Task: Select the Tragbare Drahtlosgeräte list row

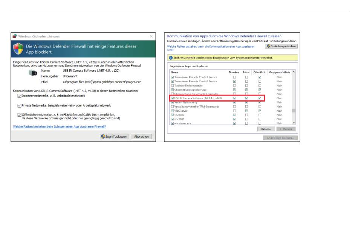Action: [231, 86]
